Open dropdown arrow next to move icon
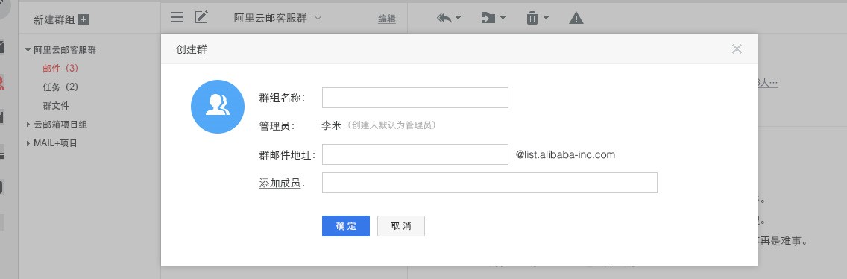 pos(503,19)
